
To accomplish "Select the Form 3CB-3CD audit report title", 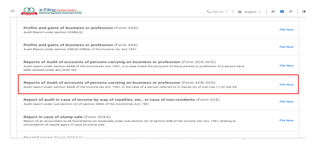I will (102, 82).
